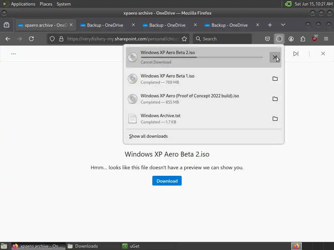This screenshot has width=334, height=250.
Task: Click the Windows XP Aero Beta 1.iso disc icon
Action: pos(132,79)
